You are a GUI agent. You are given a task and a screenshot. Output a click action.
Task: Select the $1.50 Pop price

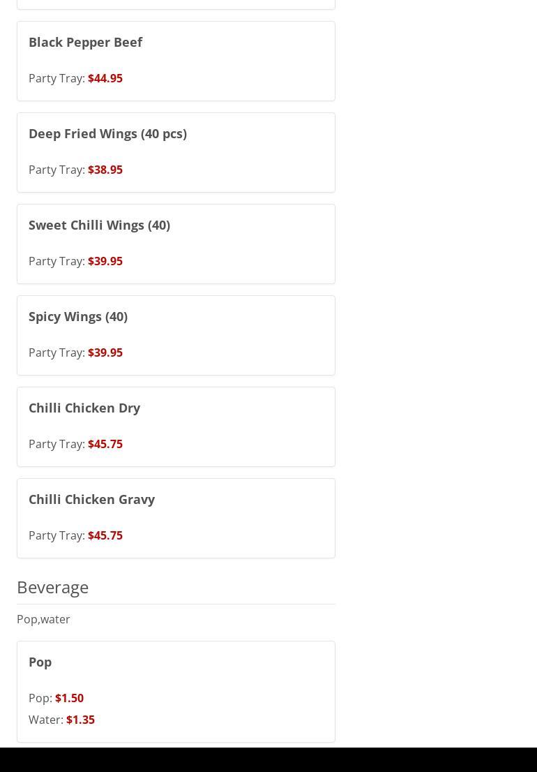pos(69,698)
